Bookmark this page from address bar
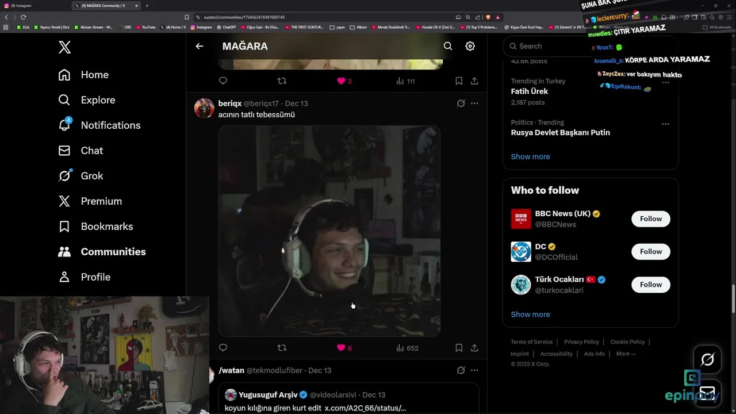This screenshot has height=414, width=736. click(x=186, y=17)
